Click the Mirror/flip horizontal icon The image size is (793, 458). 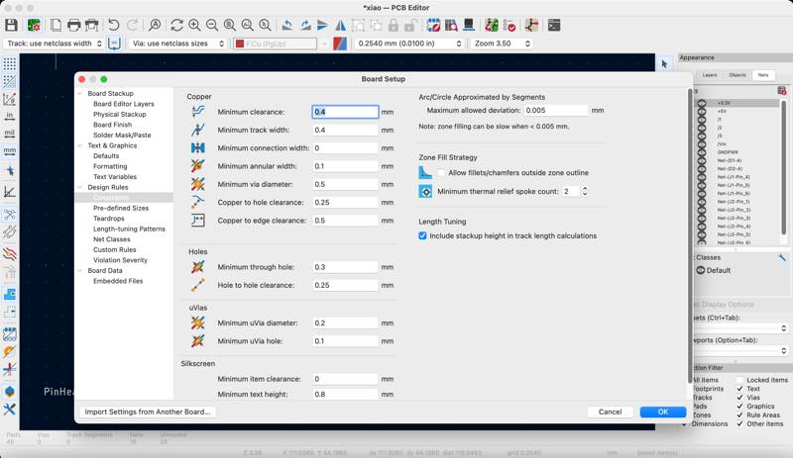pos(341,25)
